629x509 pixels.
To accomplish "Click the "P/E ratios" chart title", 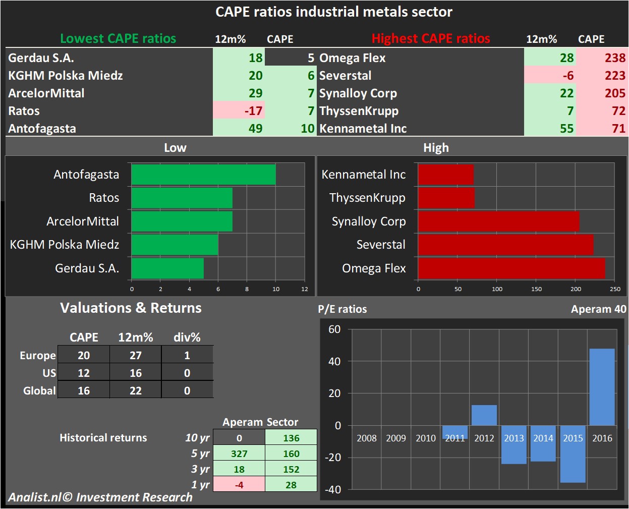I will point(342,309).
